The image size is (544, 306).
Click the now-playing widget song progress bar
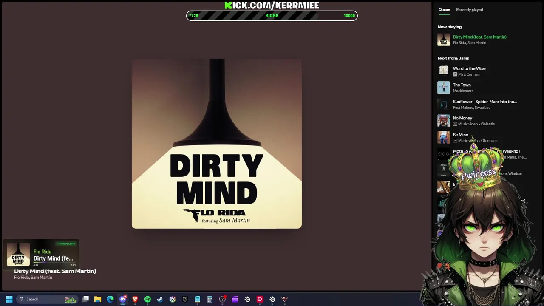pos(54,263)
